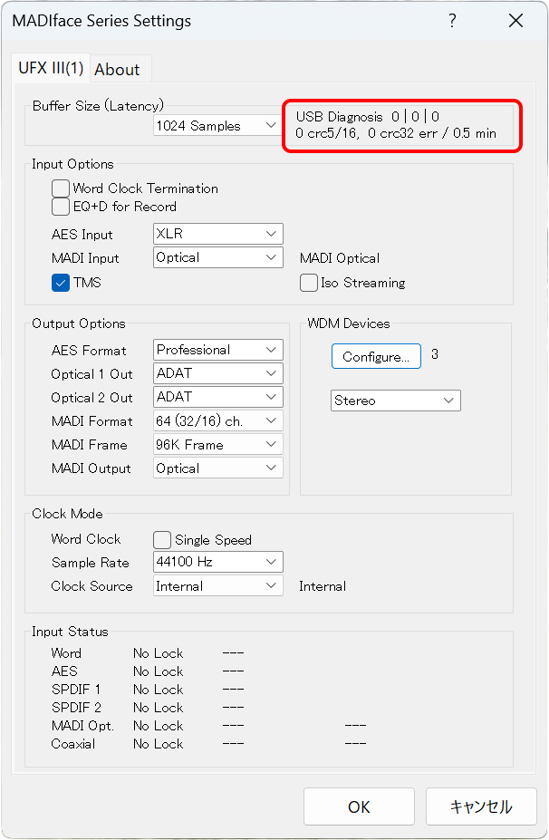Uncheck the TMS checkbox
The height and width of the screenshot is (840, 549).
click(61, 283)
